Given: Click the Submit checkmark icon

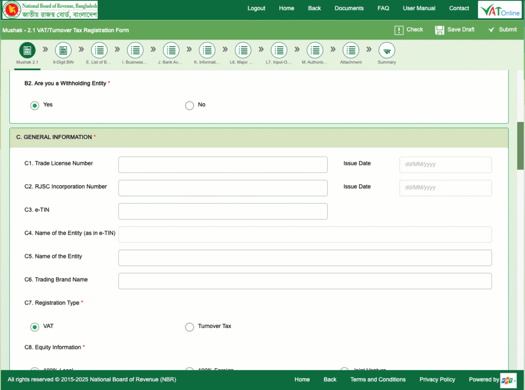Looking at the screenshot, I should 491,30.
